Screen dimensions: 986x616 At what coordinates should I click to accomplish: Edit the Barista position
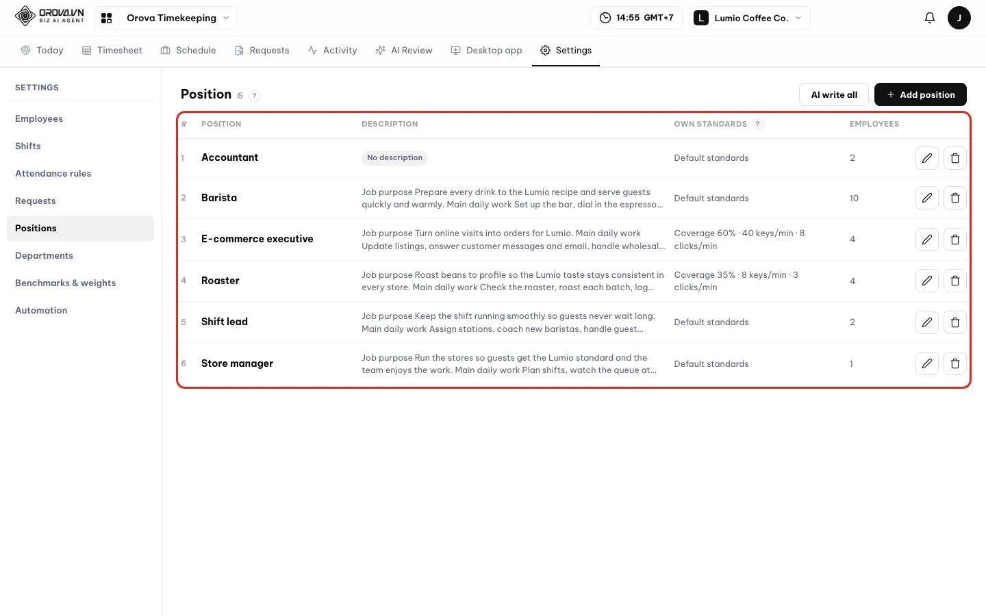[x=926, y=198]
